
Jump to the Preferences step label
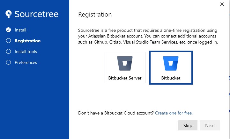point(26,62)
